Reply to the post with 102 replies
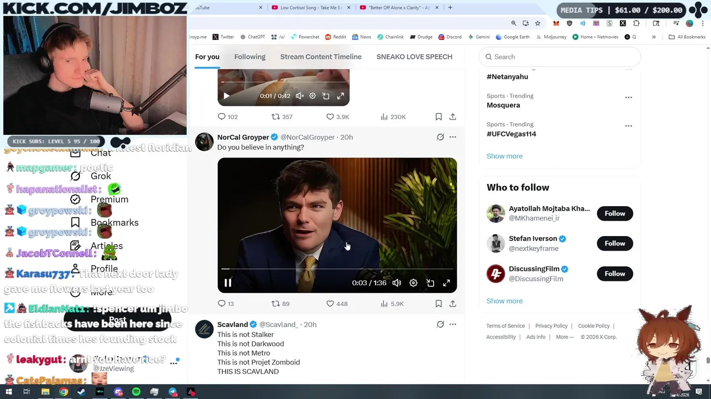 [228, 117]
